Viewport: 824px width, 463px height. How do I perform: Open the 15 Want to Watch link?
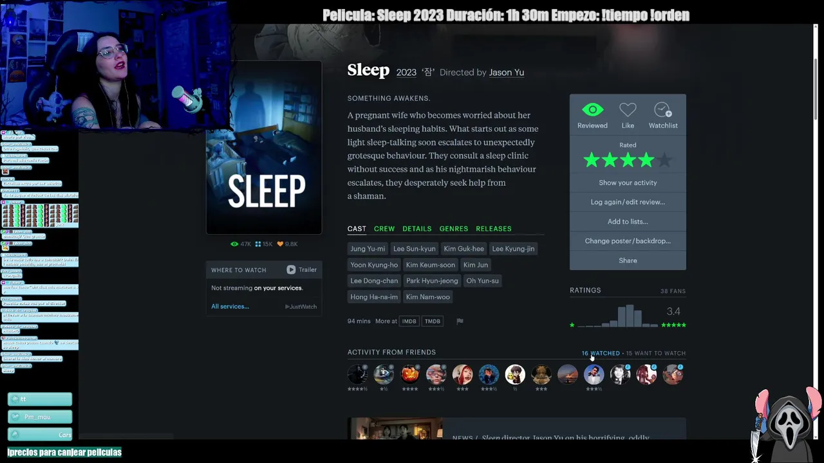point(656,353)
